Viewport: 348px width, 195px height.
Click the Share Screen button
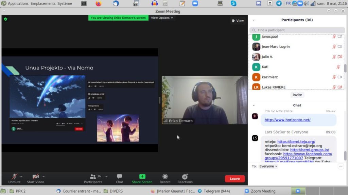click(142, 179)
